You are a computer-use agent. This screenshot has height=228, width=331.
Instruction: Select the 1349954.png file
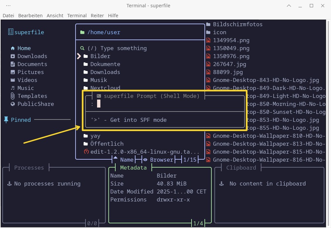[231, 40]
